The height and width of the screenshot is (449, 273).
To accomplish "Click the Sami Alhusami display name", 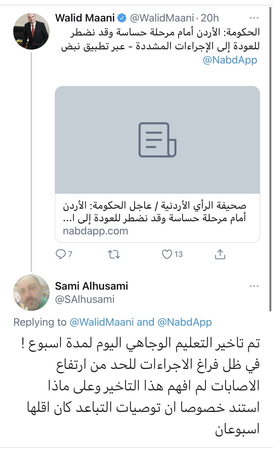I will click(x=91, y=286).
